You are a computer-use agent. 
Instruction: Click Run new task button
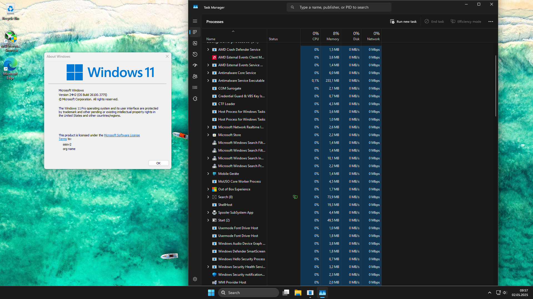pos(403,22)
